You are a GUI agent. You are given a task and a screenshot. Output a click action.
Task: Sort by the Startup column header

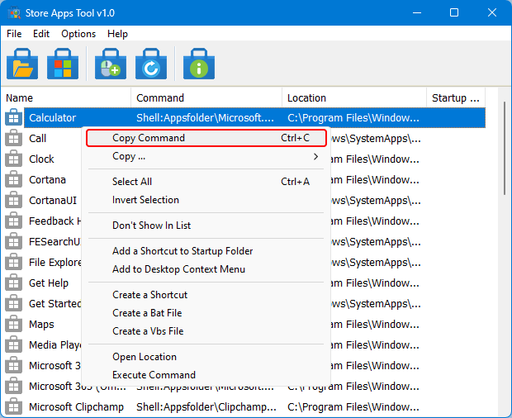point(456,97)
